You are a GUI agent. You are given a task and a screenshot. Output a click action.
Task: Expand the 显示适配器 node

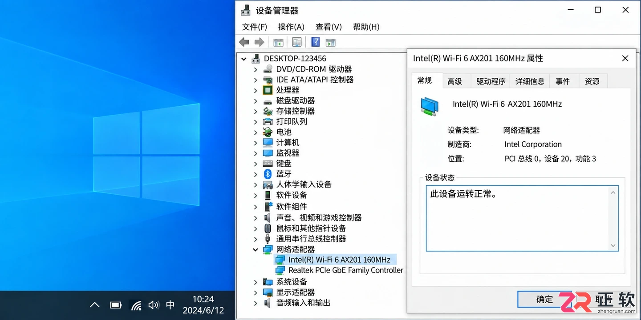(256, 292)
